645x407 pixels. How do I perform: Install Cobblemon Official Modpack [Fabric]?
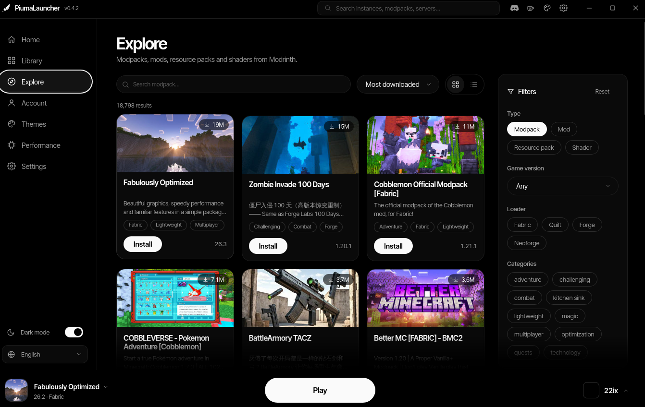[393, 246]
